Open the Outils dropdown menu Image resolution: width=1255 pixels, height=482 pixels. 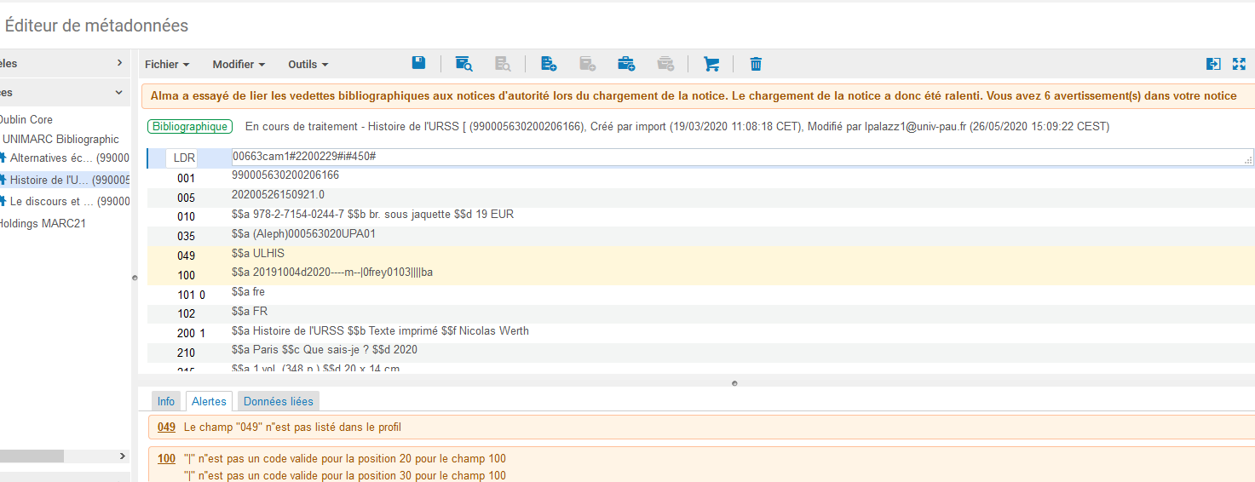[308, 65]
